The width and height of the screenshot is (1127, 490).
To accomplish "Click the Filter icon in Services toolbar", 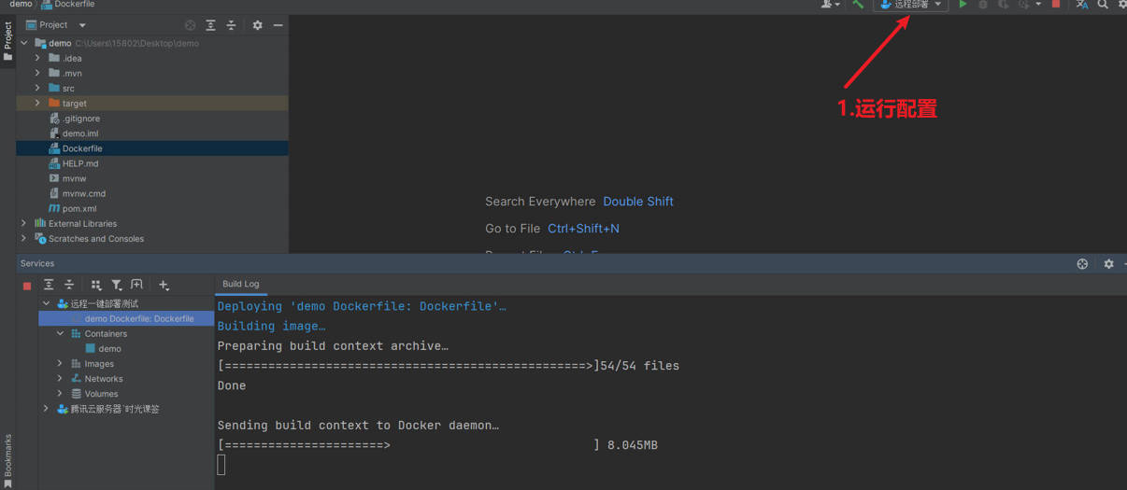I will [x=116, y=285].
